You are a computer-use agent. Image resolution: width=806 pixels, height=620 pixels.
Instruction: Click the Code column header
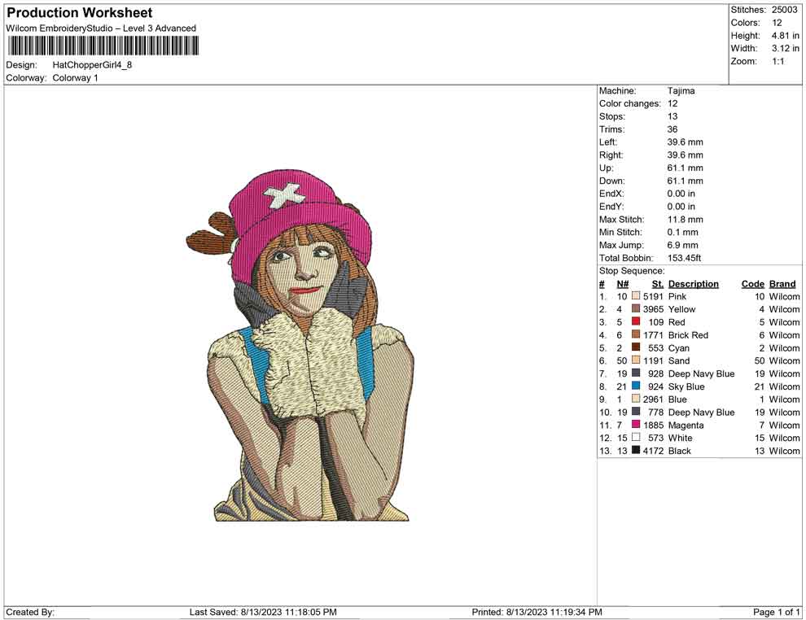pos(752,284)
